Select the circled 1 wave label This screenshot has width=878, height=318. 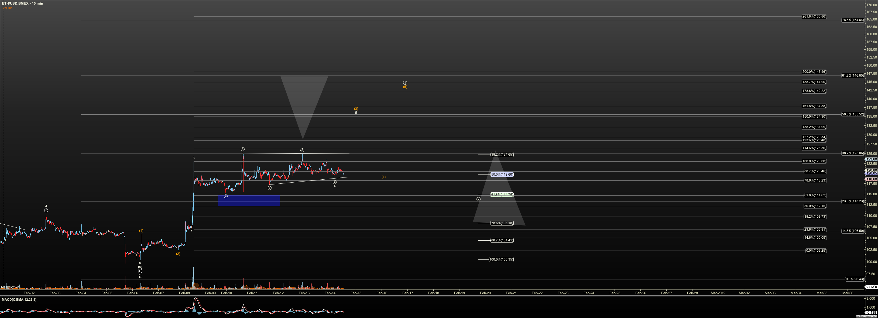(x=405, y=83)
